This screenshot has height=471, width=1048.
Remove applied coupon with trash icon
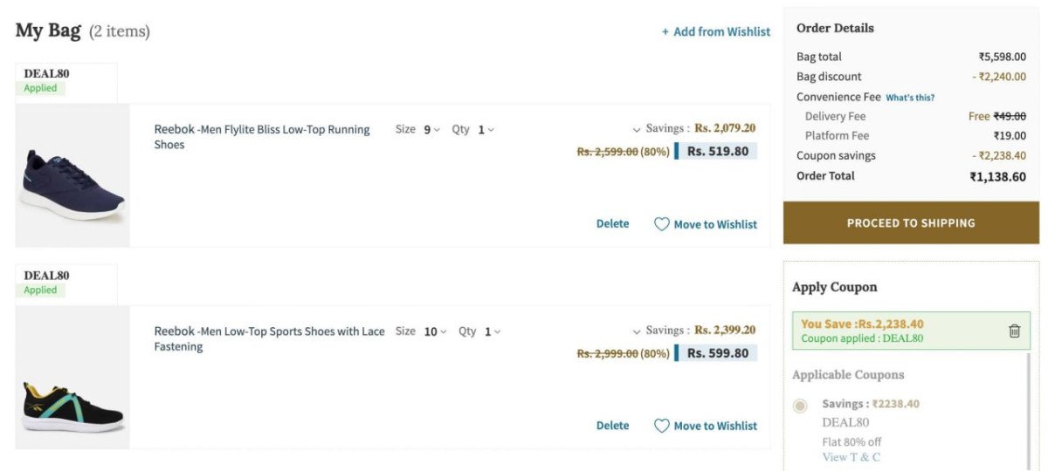click(x=1014, y=331)
